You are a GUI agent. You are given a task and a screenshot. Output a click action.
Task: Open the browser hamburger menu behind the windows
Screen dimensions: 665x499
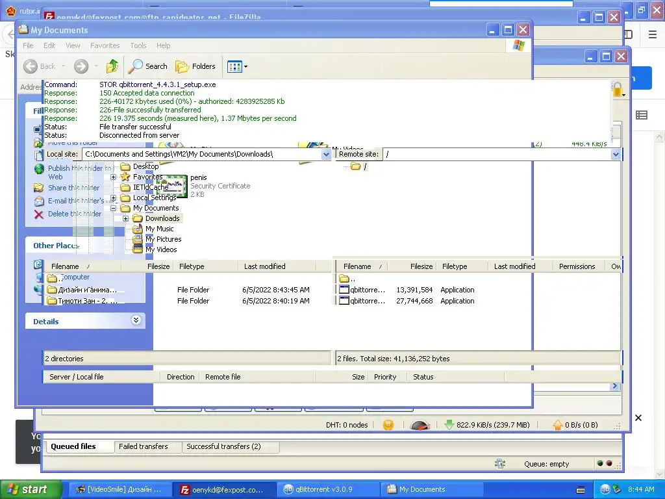(x=653, y=34)
